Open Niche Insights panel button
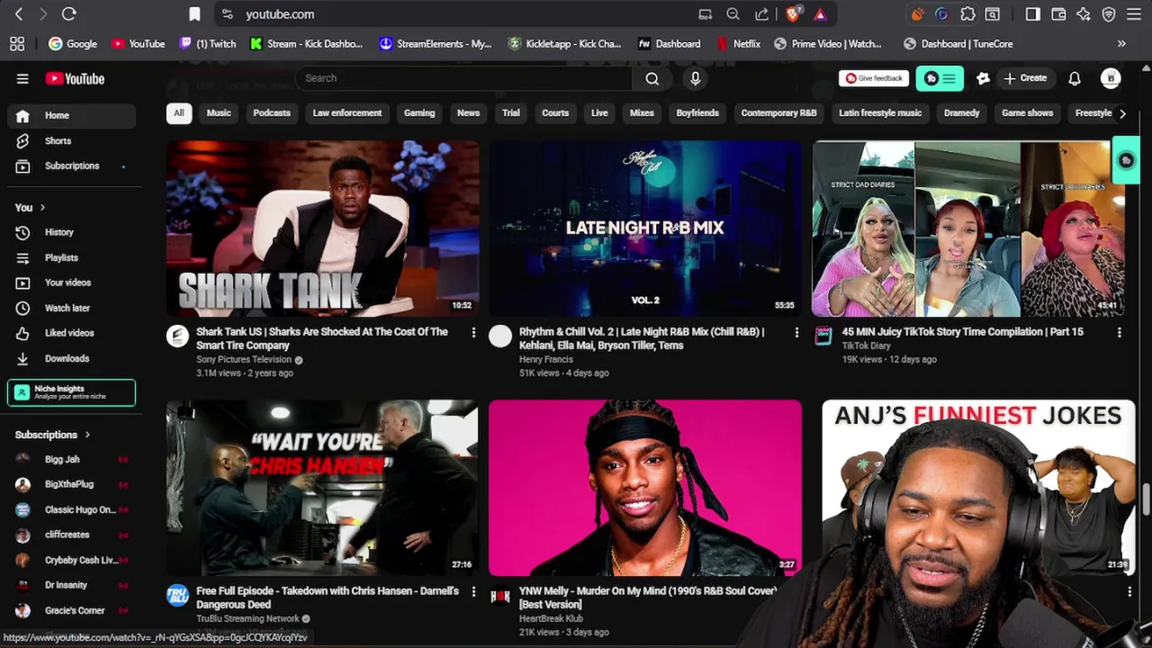 72,392
